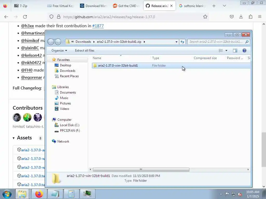This screenshot has height=199, width=266.
Task: Click the Change your view icon
Action: [x=221, y=51]
